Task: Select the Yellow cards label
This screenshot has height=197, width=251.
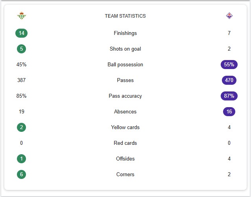Action: point(125,128)
